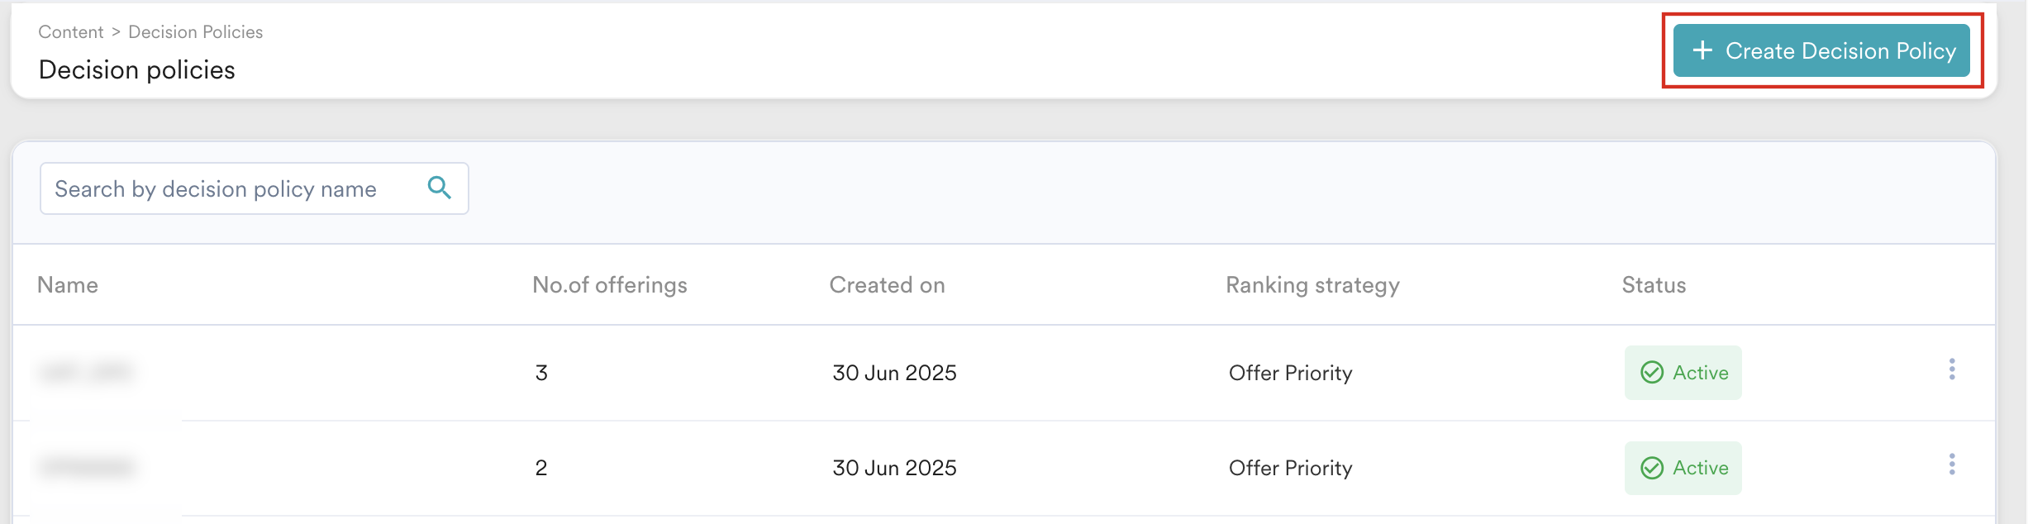The image size is (2028, 524).
Task: Open three-dot menu for the 3-offerings policy
Action: [x=1952, y=369]
